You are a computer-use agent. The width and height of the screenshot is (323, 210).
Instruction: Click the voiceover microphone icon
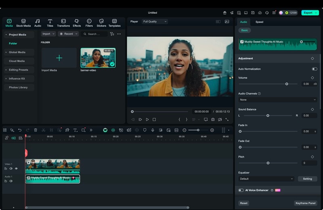pyautogui.click(x=153, y=130)
